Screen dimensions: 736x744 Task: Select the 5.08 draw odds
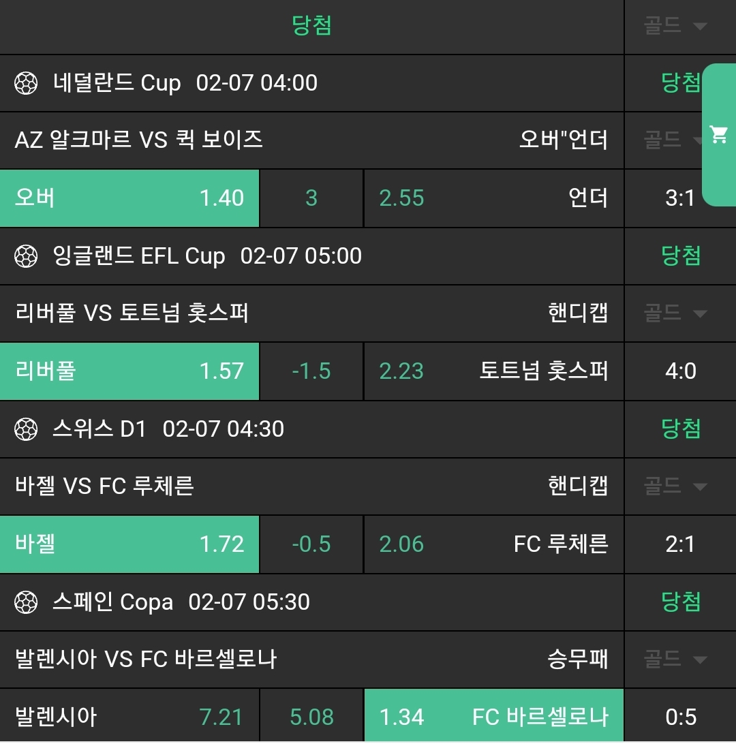point(311,717)
